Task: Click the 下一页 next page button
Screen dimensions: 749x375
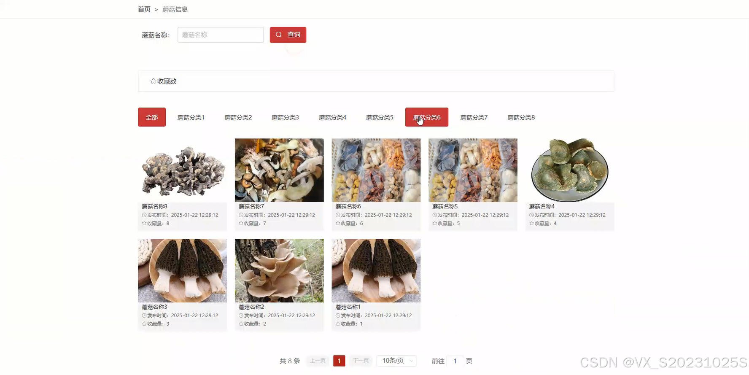Action: click(361, 361)
